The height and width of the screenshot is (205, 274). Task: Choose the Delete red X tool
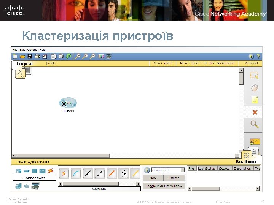pos(255,112)
